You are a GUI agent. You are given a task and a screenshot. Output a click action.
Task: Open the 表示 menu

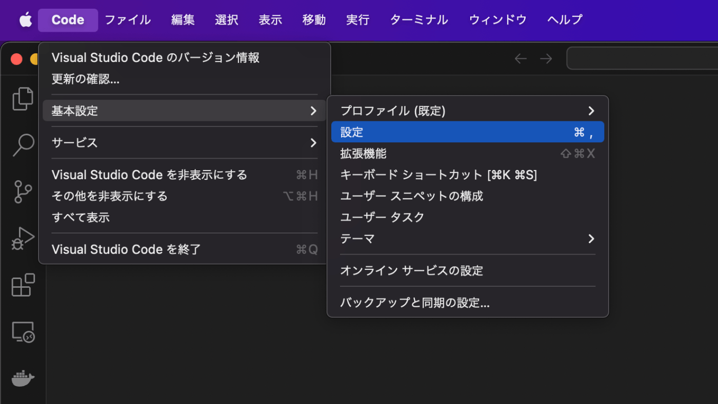270,20
